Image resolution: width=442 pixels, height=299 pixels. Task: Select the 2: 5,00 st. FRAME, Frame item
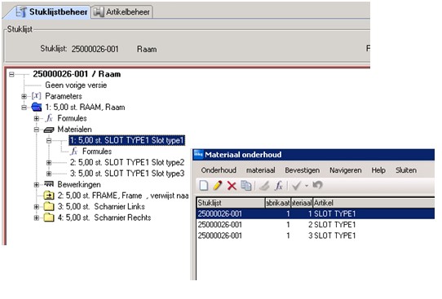click(122, 196)
